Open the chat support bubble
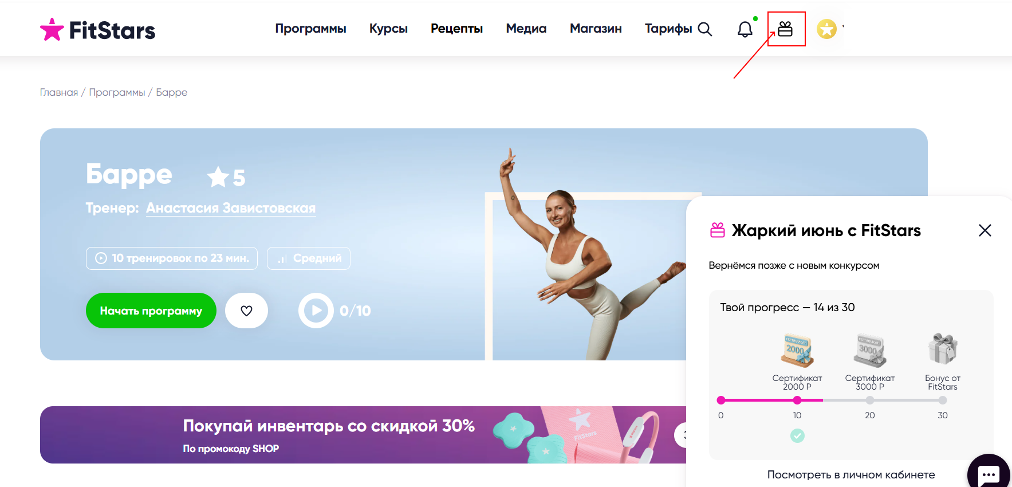The width and height of the screenshot is (1012, 487). [x=989, y=473]
